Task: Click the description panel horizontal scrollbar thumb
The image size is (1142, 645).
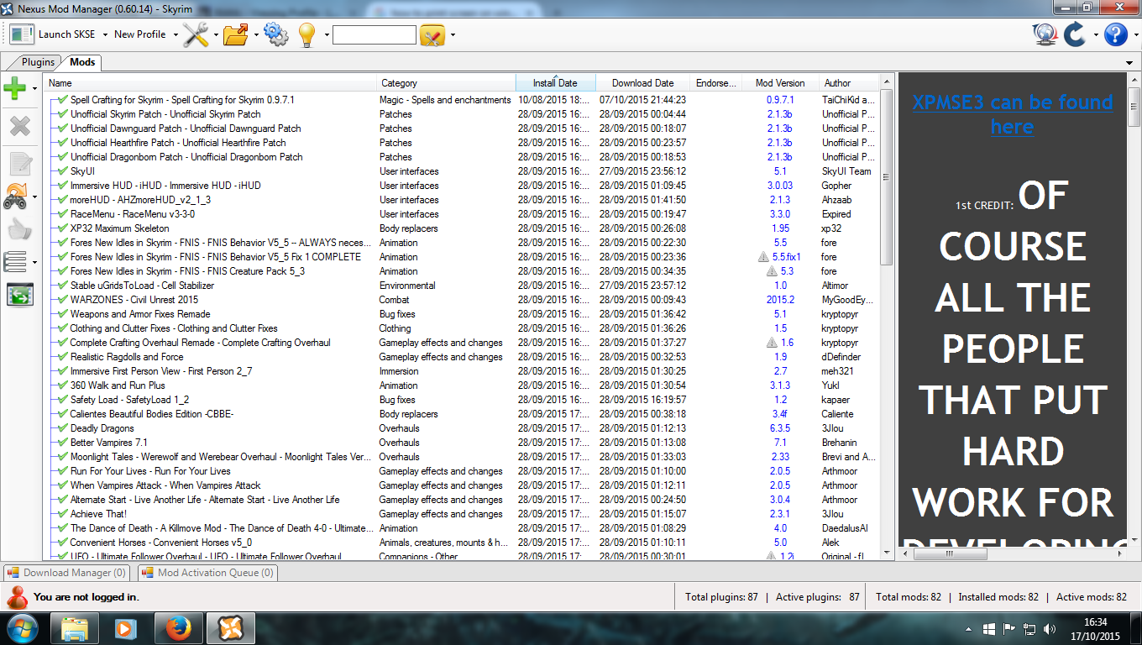Action: click(949, 554)
